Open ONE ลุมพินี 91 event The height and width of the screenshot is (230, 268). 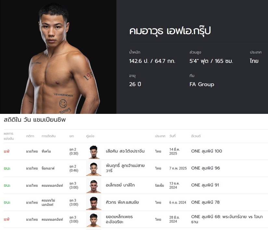coord(205,185)
